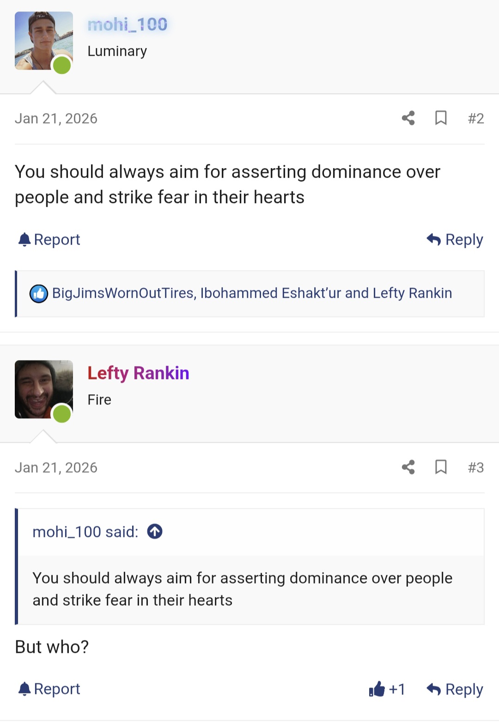The width and height of the screenshot is (499, 723).
Task: Bookmark post #2
Action: point(441,118)
